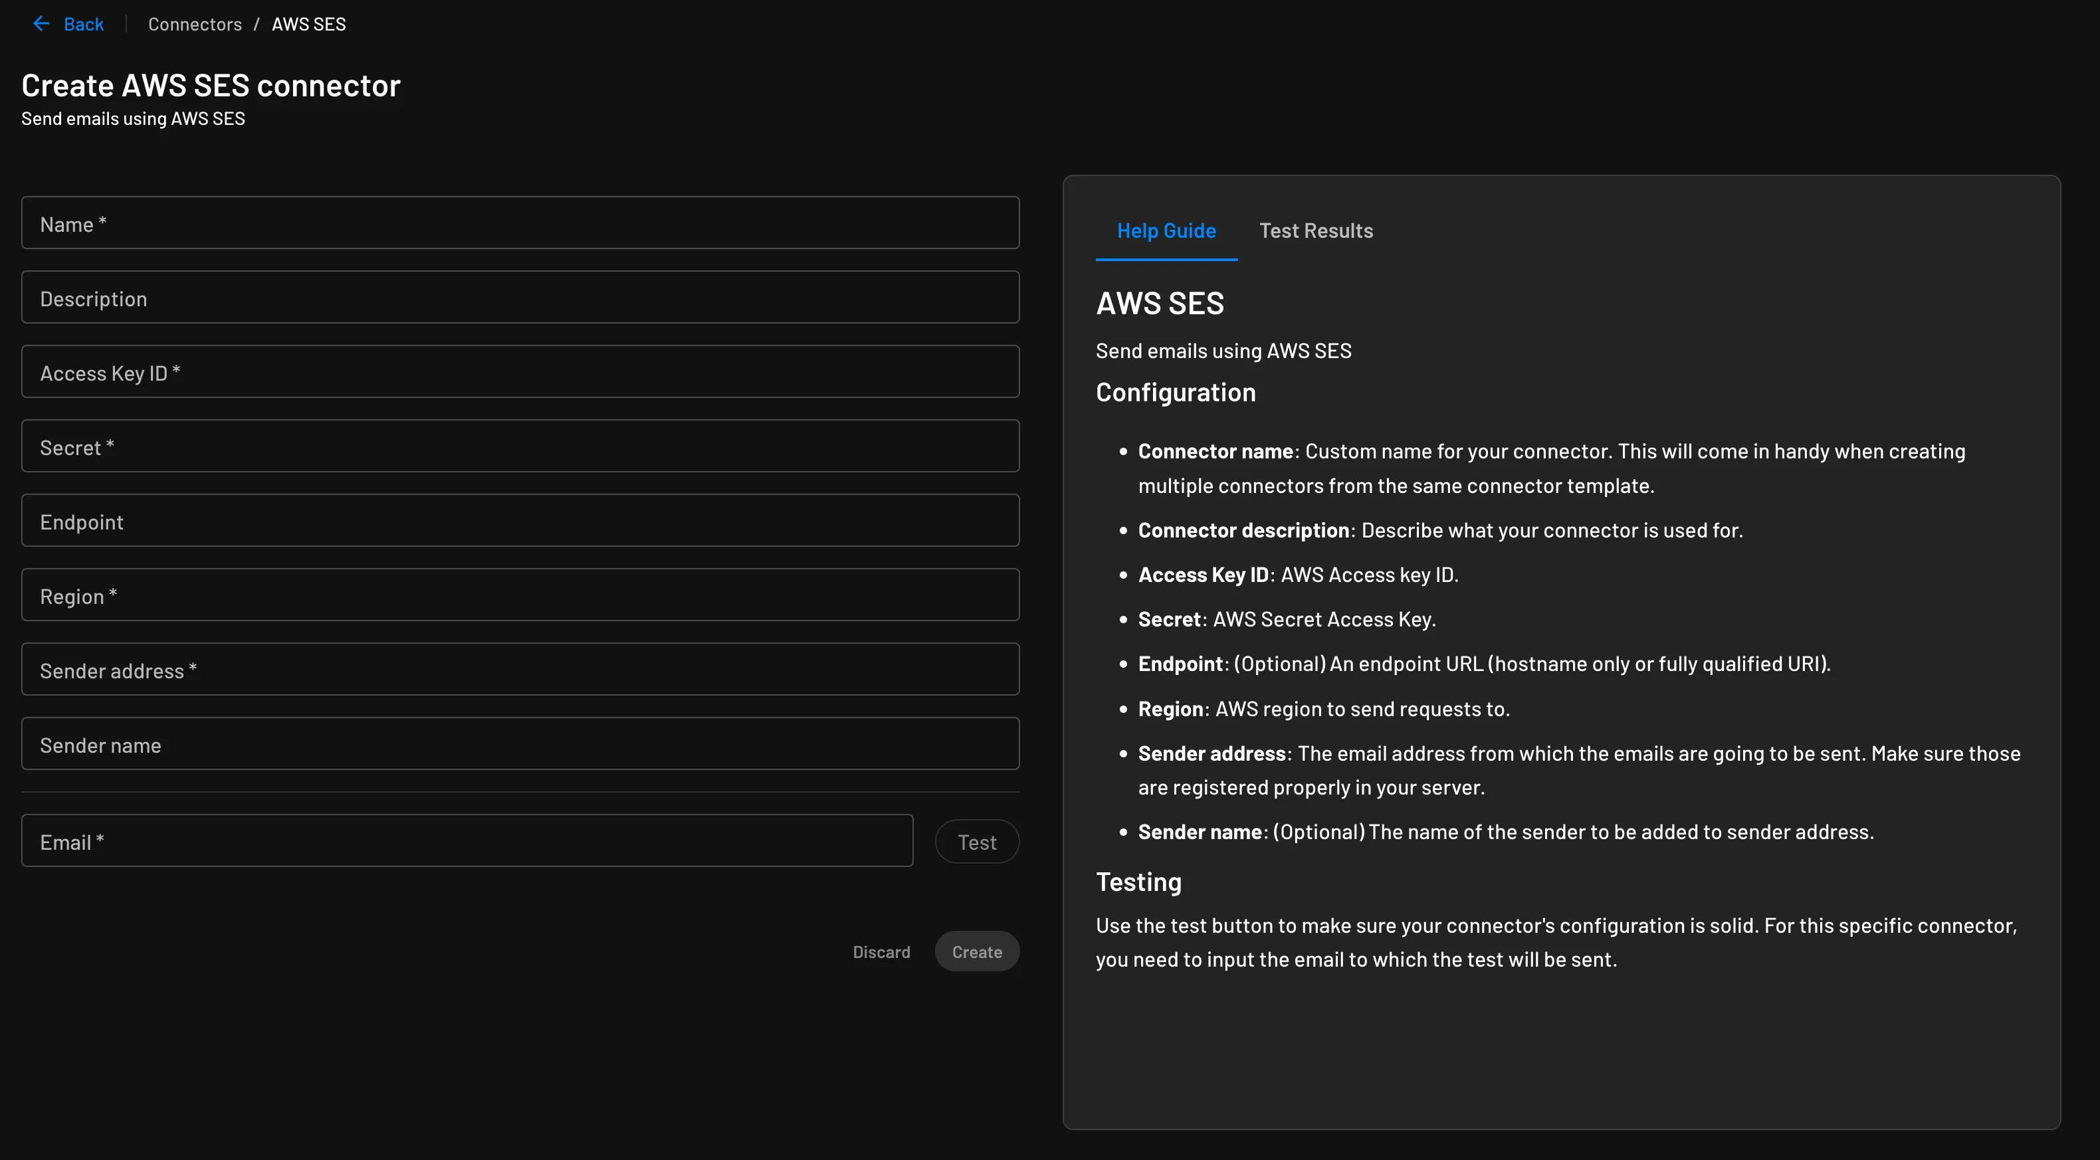Click the Testing section heading
2100x1160 pixels.
(x=1138, y=882)
